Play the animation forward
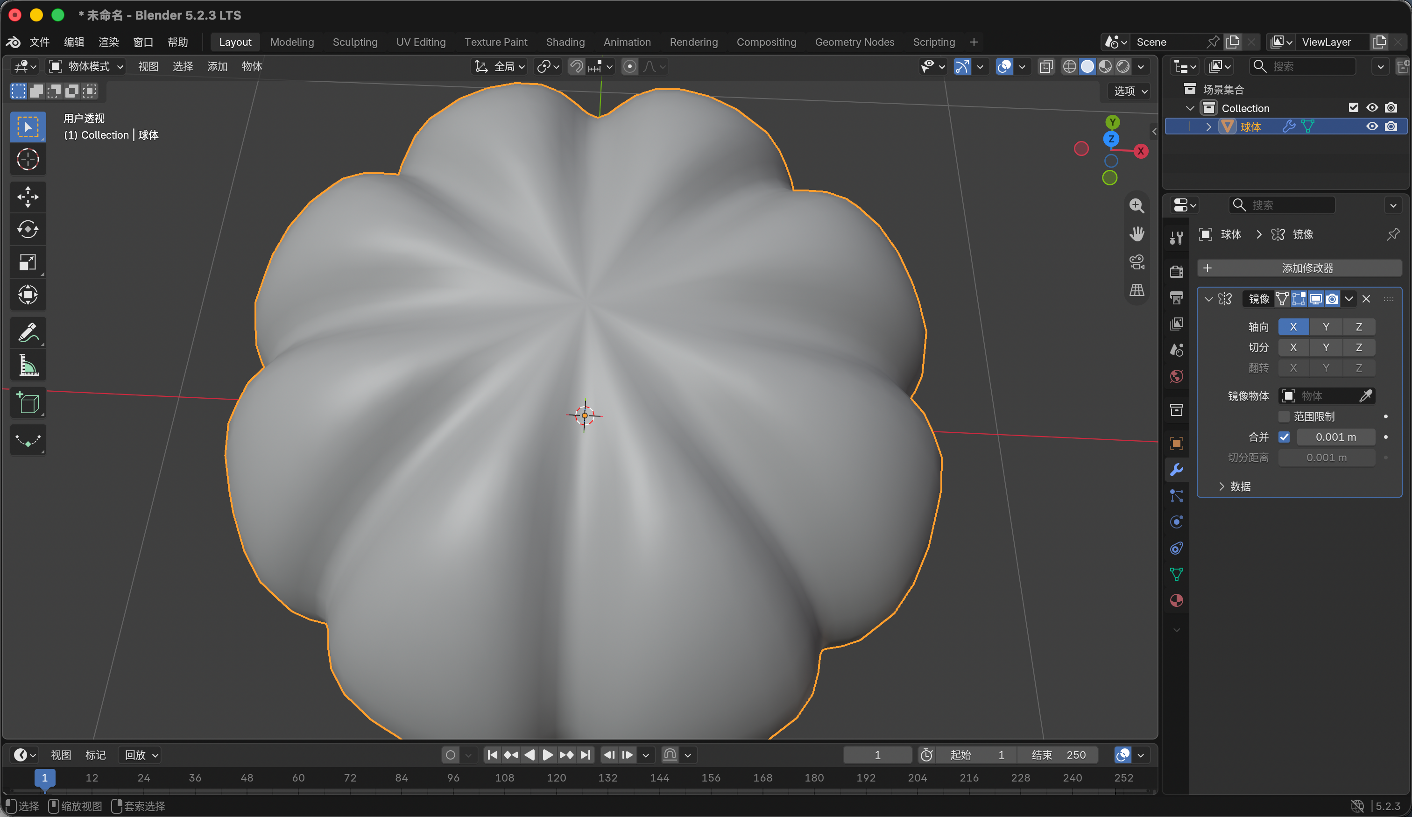Image resolution: width=1412 pixels, height=817 pixels. pyautogui.click(x=547, y=755)
